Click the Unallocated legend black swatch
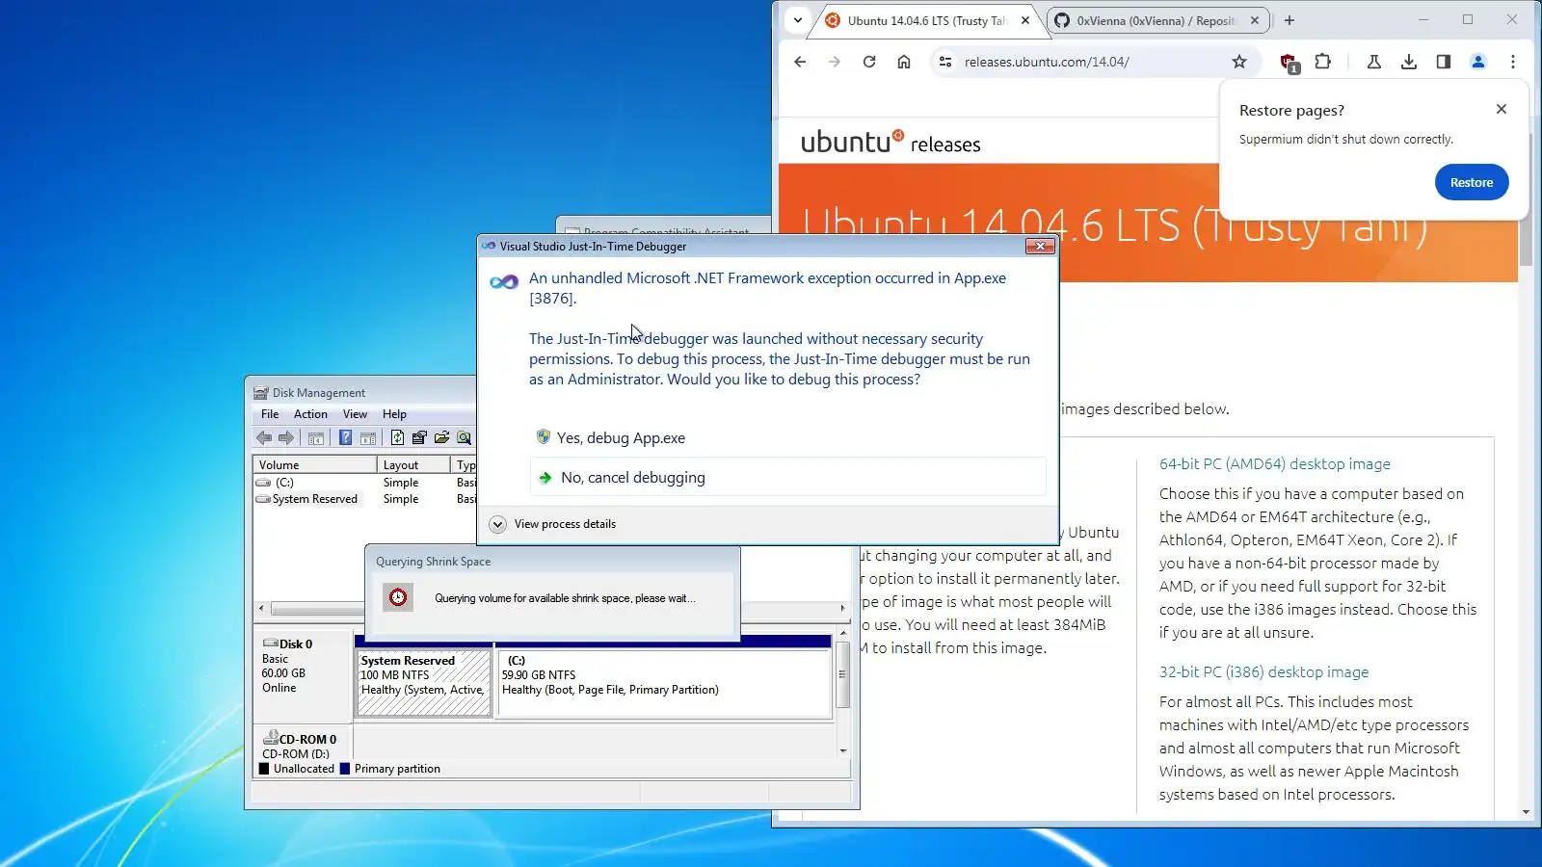The width and height of the screenshot is (1542, 867). pyautogui.click(x=264, y=769)
